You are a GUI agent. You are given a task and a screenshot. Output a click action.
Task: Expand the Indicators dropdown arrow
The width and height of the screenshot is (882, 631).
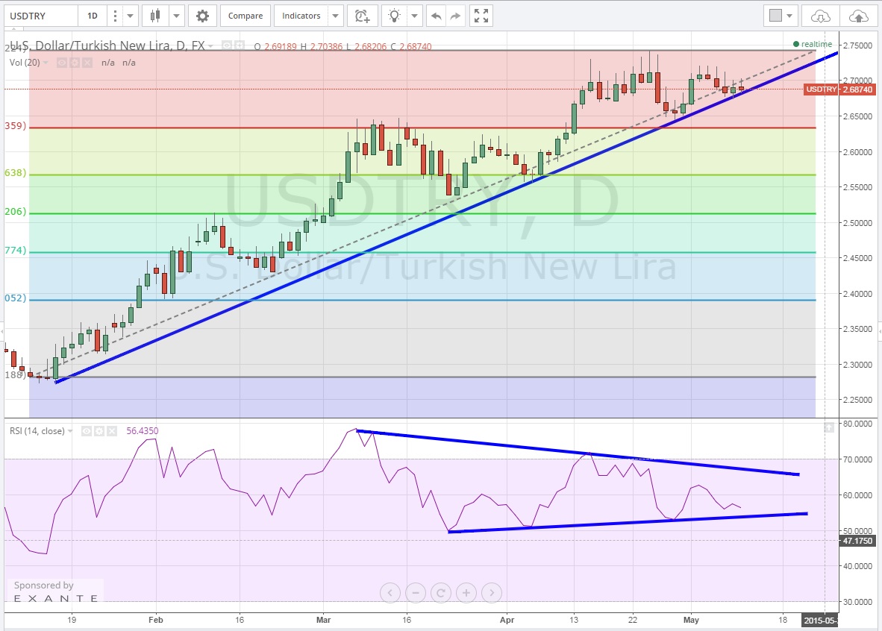point(336,16)
